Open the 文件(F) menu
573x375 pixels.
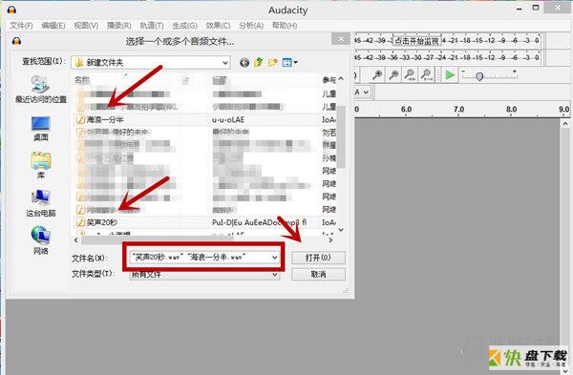pyautogui.click(x=21, y=26)
